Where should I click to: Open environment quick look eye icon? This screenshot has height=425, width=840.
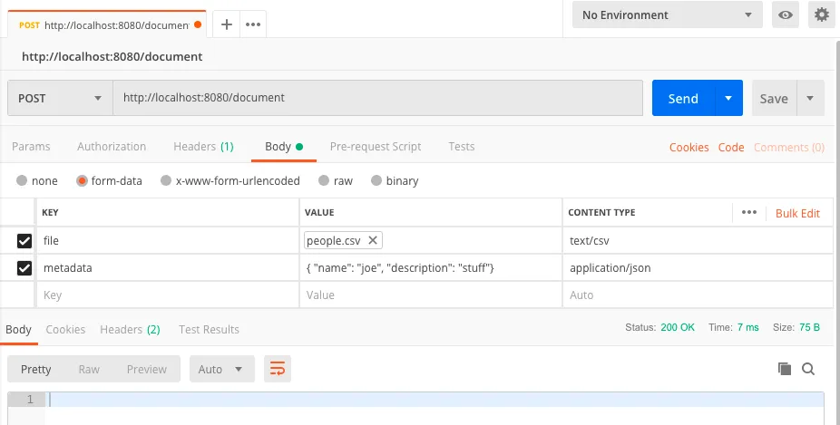785,15
